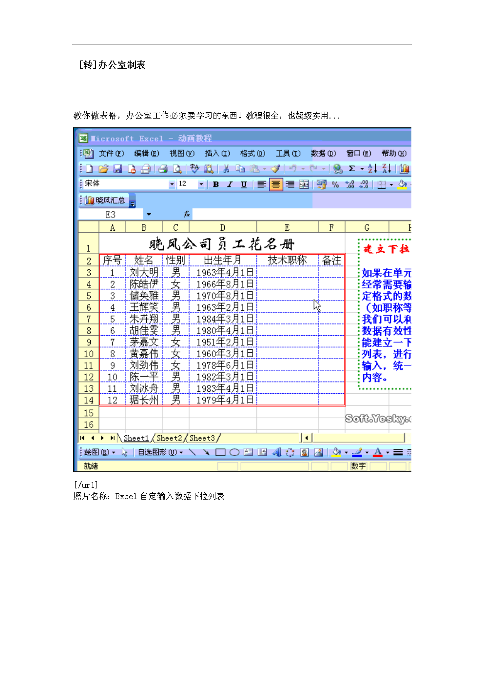Open the Name Box dropdown arrow
Screen dimensions: 484x685
pyautogui.click(x=149, y=215)
